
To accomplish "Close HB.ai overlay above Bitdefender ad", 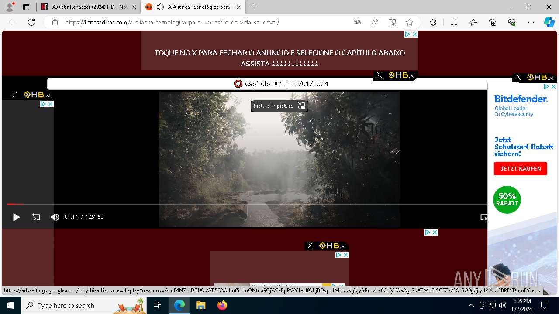I will [518, 77].
